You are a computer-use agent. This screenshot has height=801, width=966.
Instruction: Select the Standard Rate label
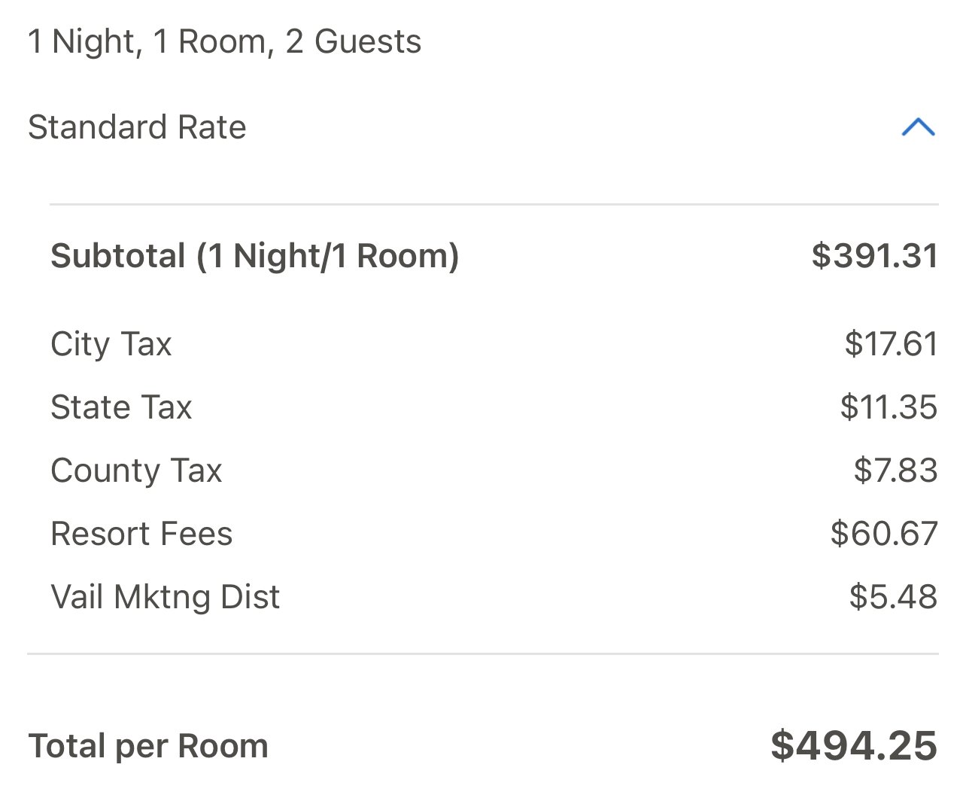click(137, 127)
